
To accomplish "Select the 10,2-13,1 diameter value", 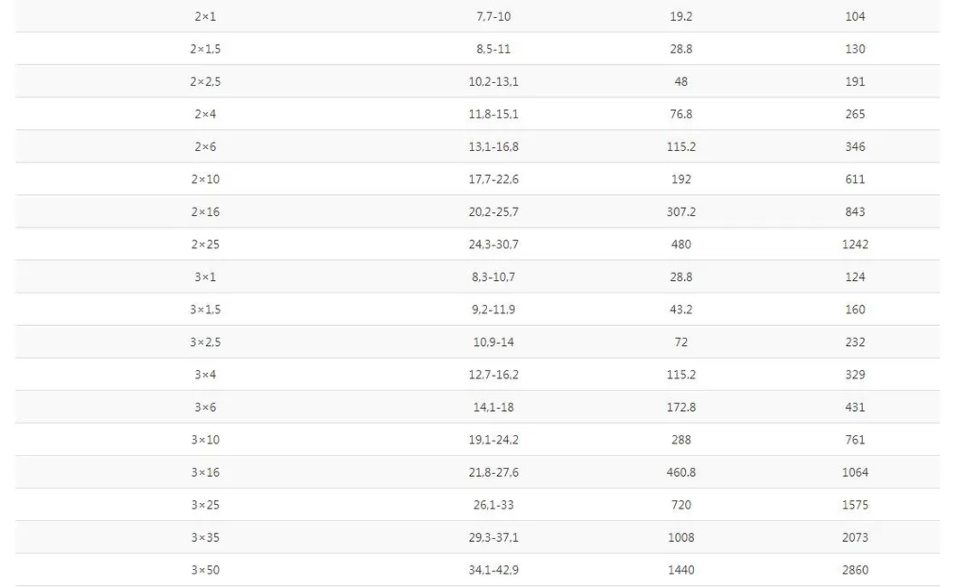I will [x=493, y=82].
